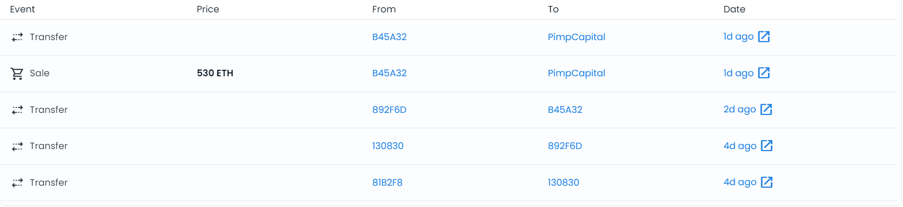Open sender B45A32 in the first Transfer row
Viewport: 903px width, 207px height.
(x=389, y=37)
